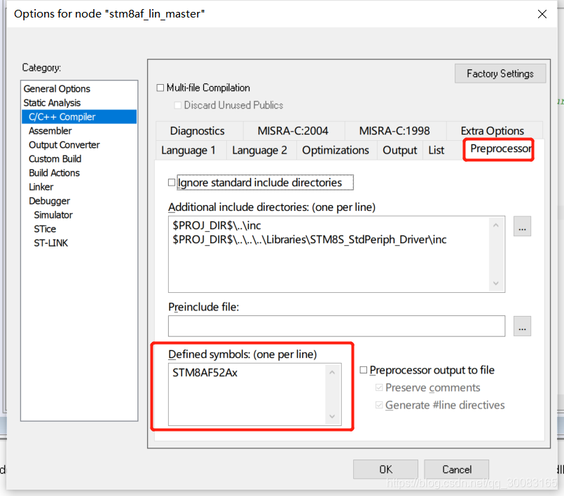Switch to List tab
Image resolution: width=564 pixels, height=496 pixels.
pos(436,151)
